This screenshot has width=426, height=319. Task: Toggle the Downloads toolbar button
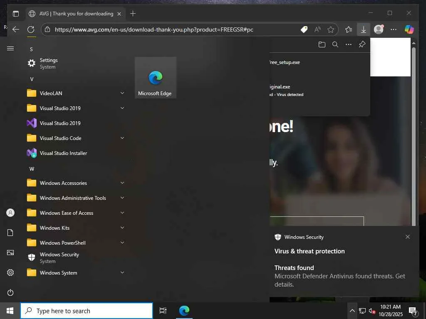point(364,29)
